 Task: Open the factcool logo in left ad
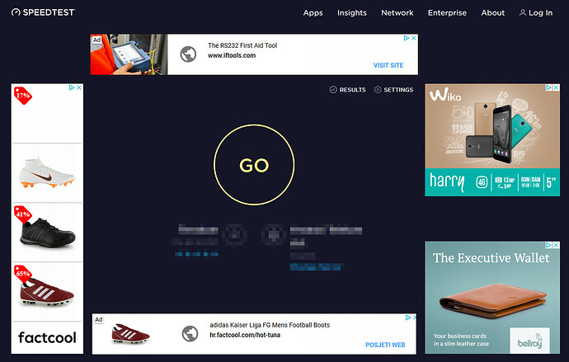pyautogui.click(x=47, y=337)
